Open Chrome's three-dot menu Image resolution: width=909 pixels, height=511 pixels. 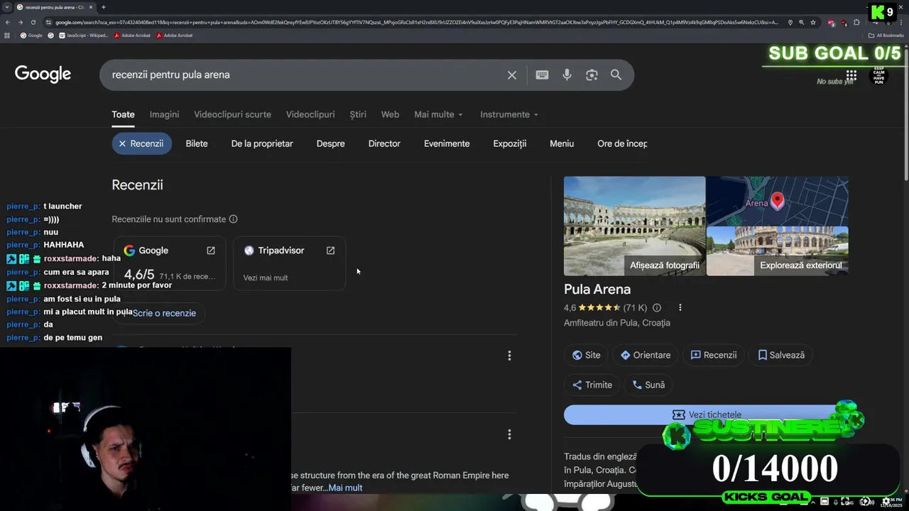(901, 22)
